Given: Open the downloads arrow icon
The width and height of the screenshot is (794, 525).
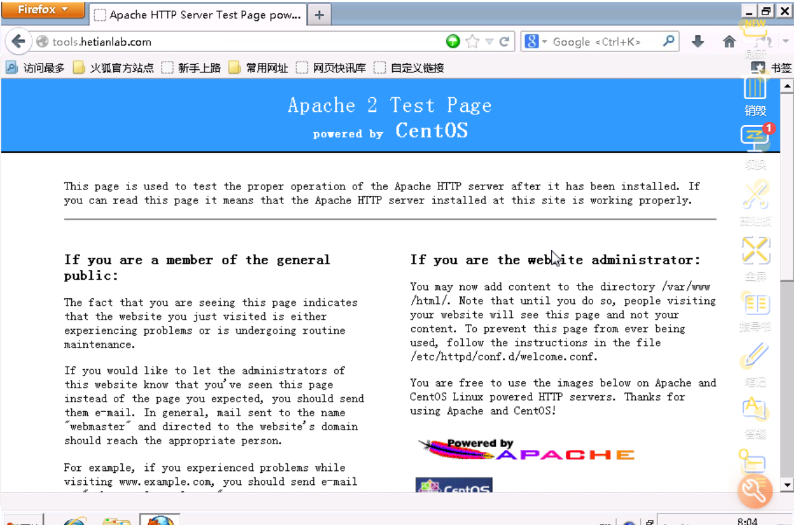Looking at the screenshot, I should pyautogui.click(x=698, y=41).
